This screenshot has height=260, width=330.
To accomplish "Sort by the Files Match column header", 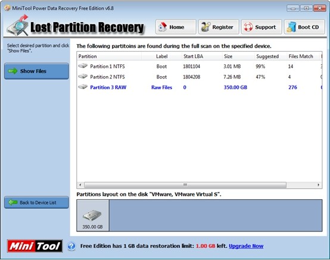I will (x=303, y=57).
